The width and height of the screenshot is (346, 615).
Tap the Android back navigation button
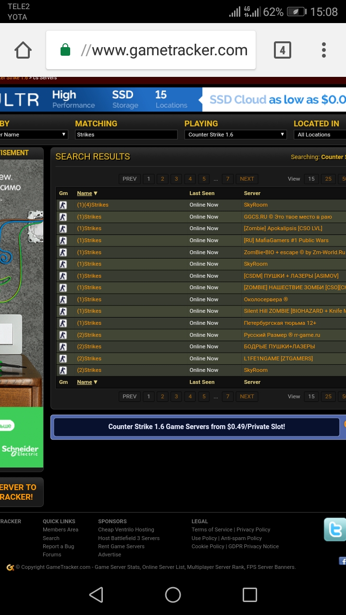pyautogui.click(x=96, y=595)
